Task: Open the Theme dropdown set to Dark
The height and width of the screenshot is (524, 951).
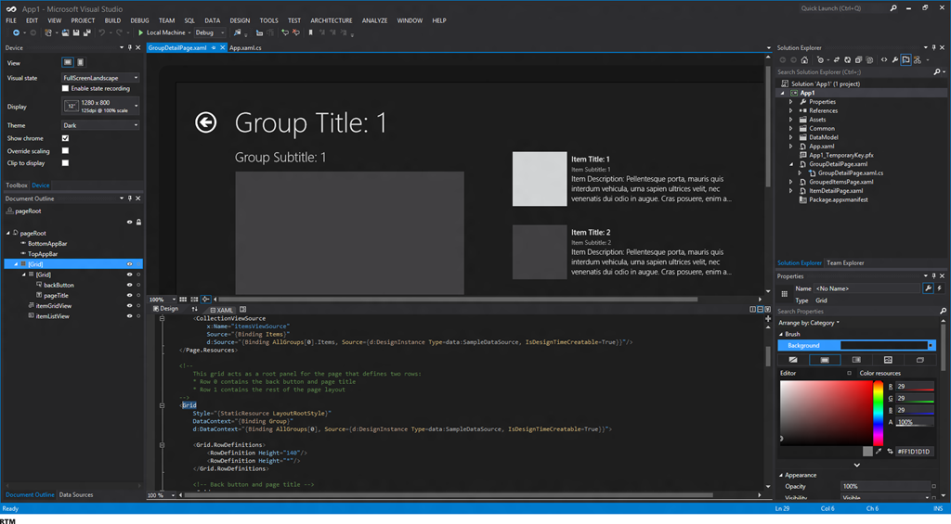Action: click(x=100, y=125)
